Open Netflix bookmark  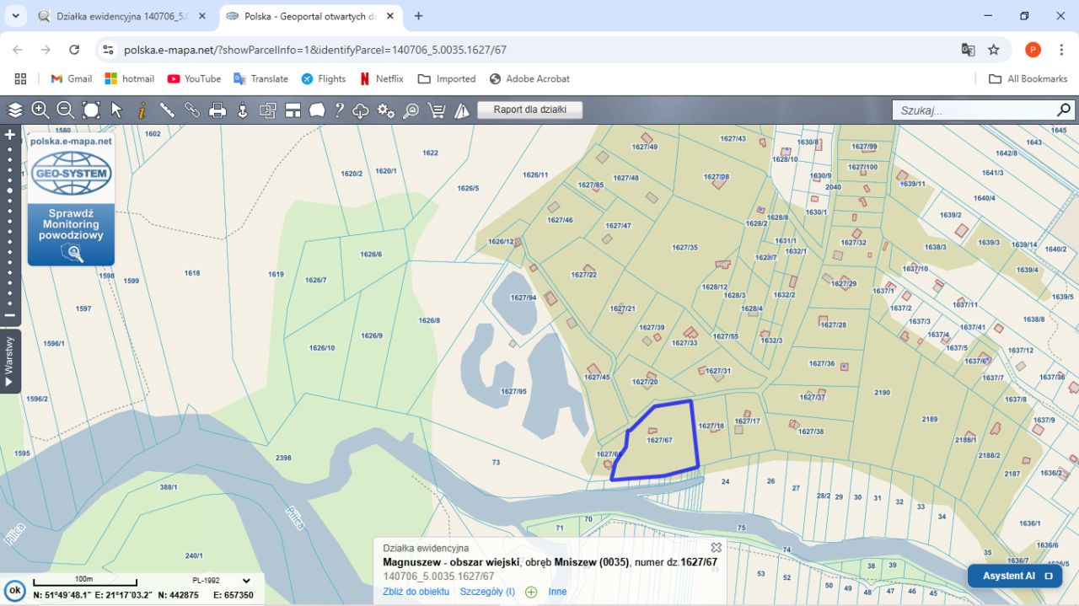click(x=381, y=78)
